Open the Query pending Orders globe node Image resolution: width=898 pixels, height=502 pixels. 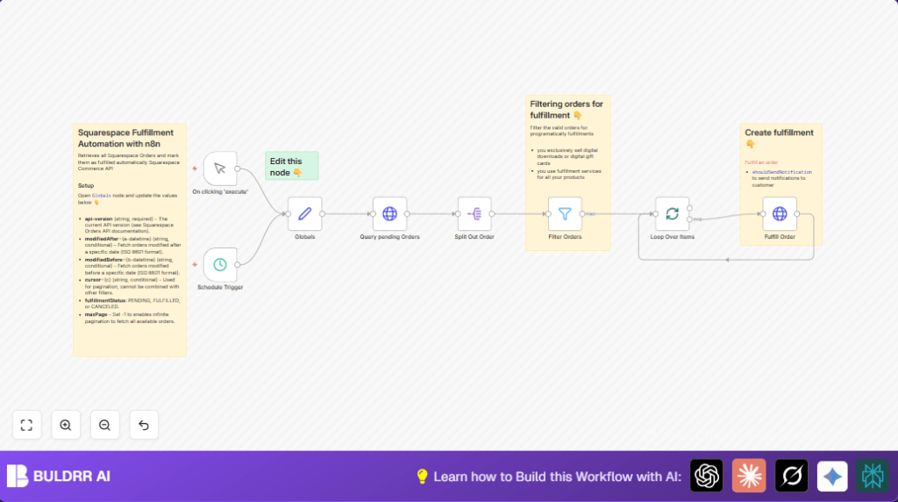(x=389, y=214)
